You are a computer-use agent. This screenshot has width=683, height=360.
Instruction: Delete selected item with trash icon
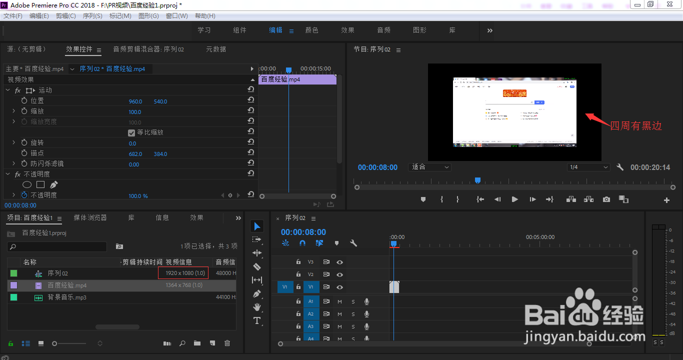click(227, 343)
